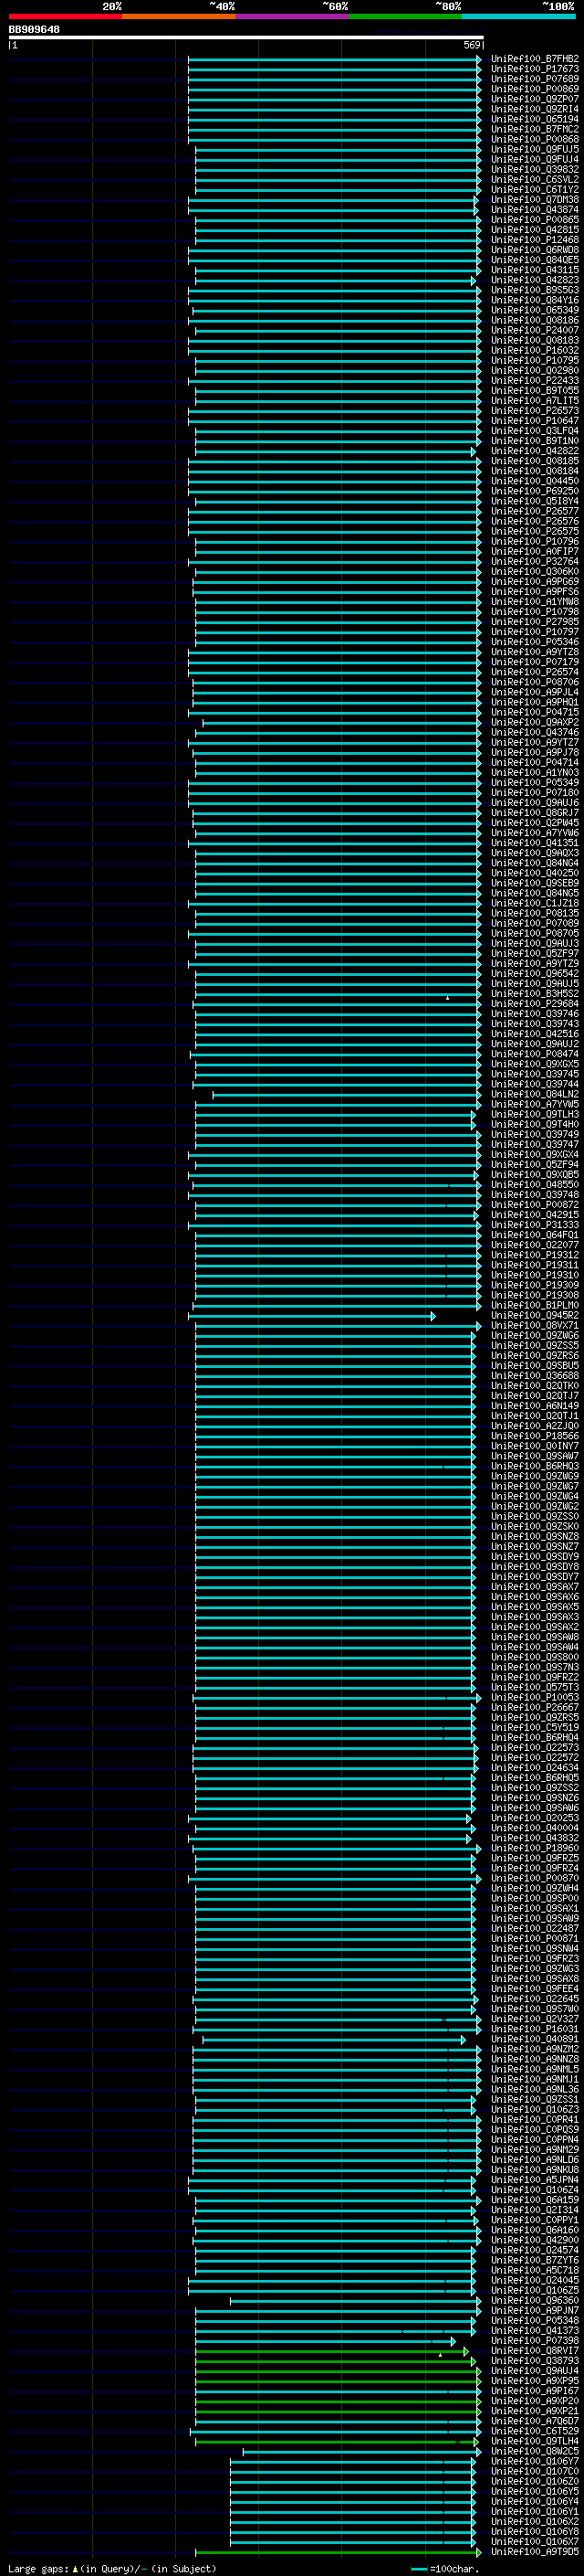Click the query end position 569

(472, 45)
